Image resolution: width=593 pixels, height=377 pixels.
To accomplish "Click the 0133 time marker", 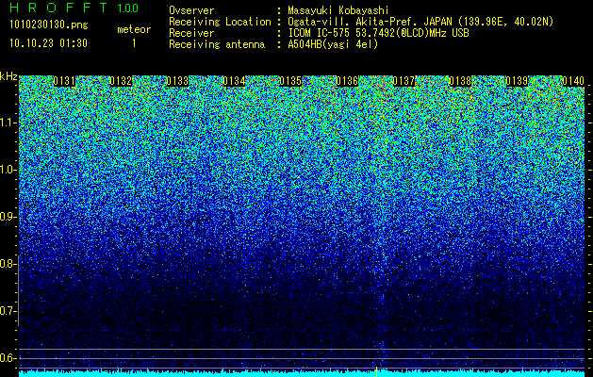I will 177,81.
